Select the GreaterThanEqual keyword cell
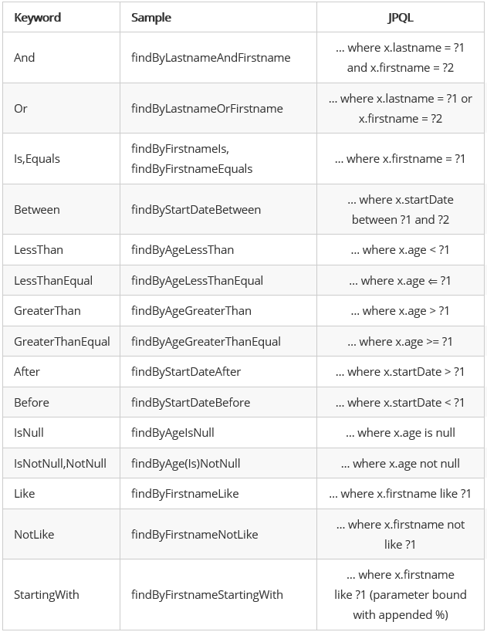 [x=62, y=342]
